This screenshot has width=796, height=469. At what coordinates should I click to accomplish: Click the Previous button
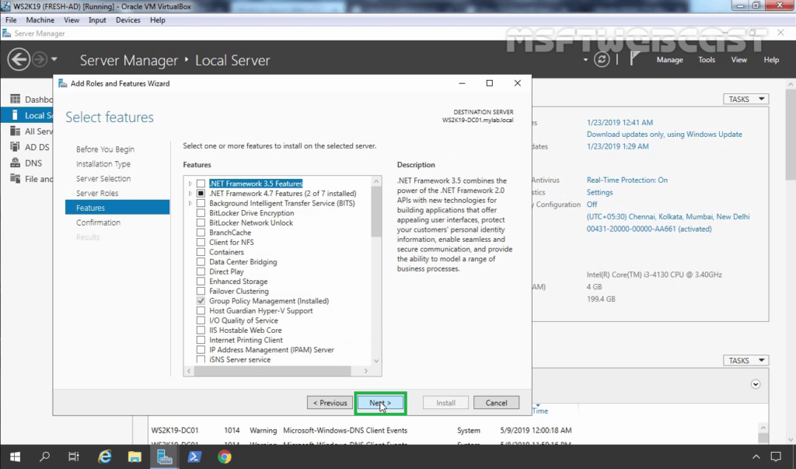(330, 402)
